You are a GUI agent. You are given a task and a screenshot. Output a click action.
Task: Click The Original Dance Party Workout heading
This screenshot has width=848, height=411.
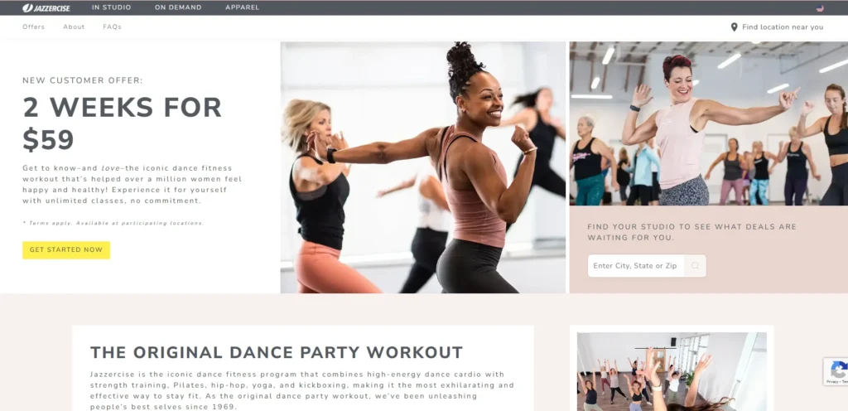point(277,352)
